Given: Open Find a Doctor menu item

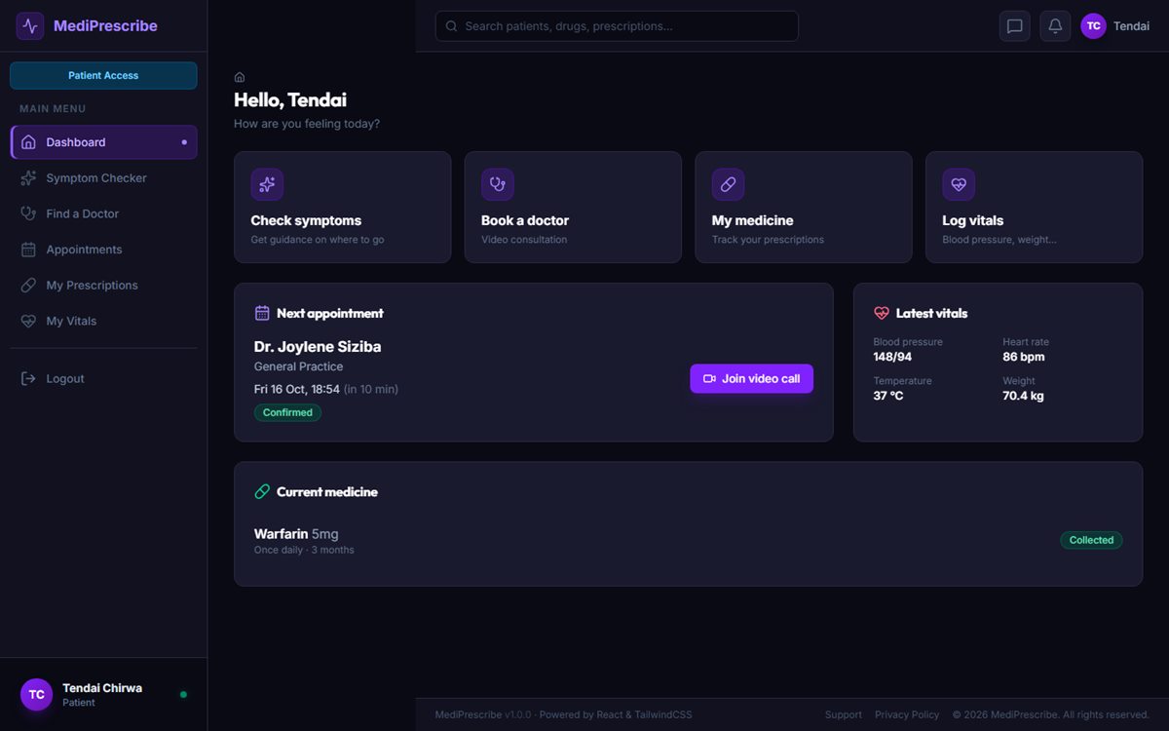Looking at the screenshot, I should [x=103, y=213].
